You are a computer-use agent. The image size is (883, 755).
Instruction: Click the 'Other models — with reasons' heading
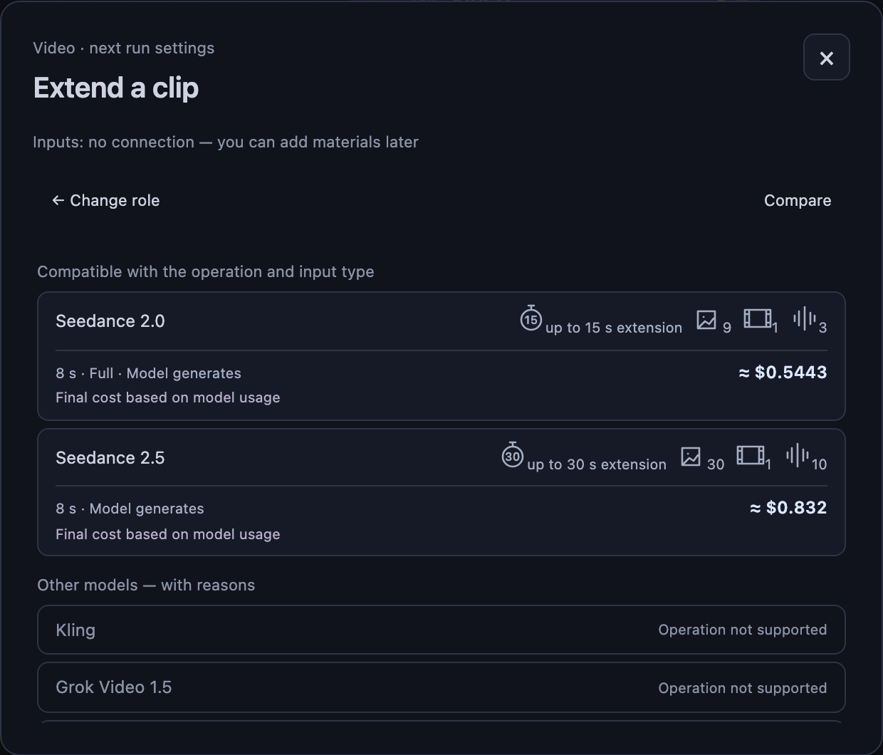(146, 585)
